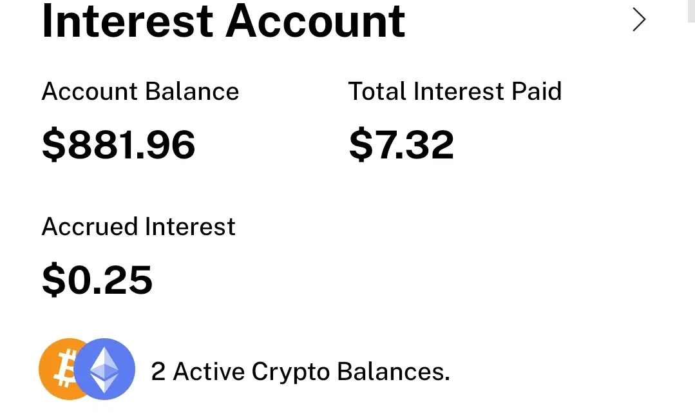Select the Interest Account heading

223,21
